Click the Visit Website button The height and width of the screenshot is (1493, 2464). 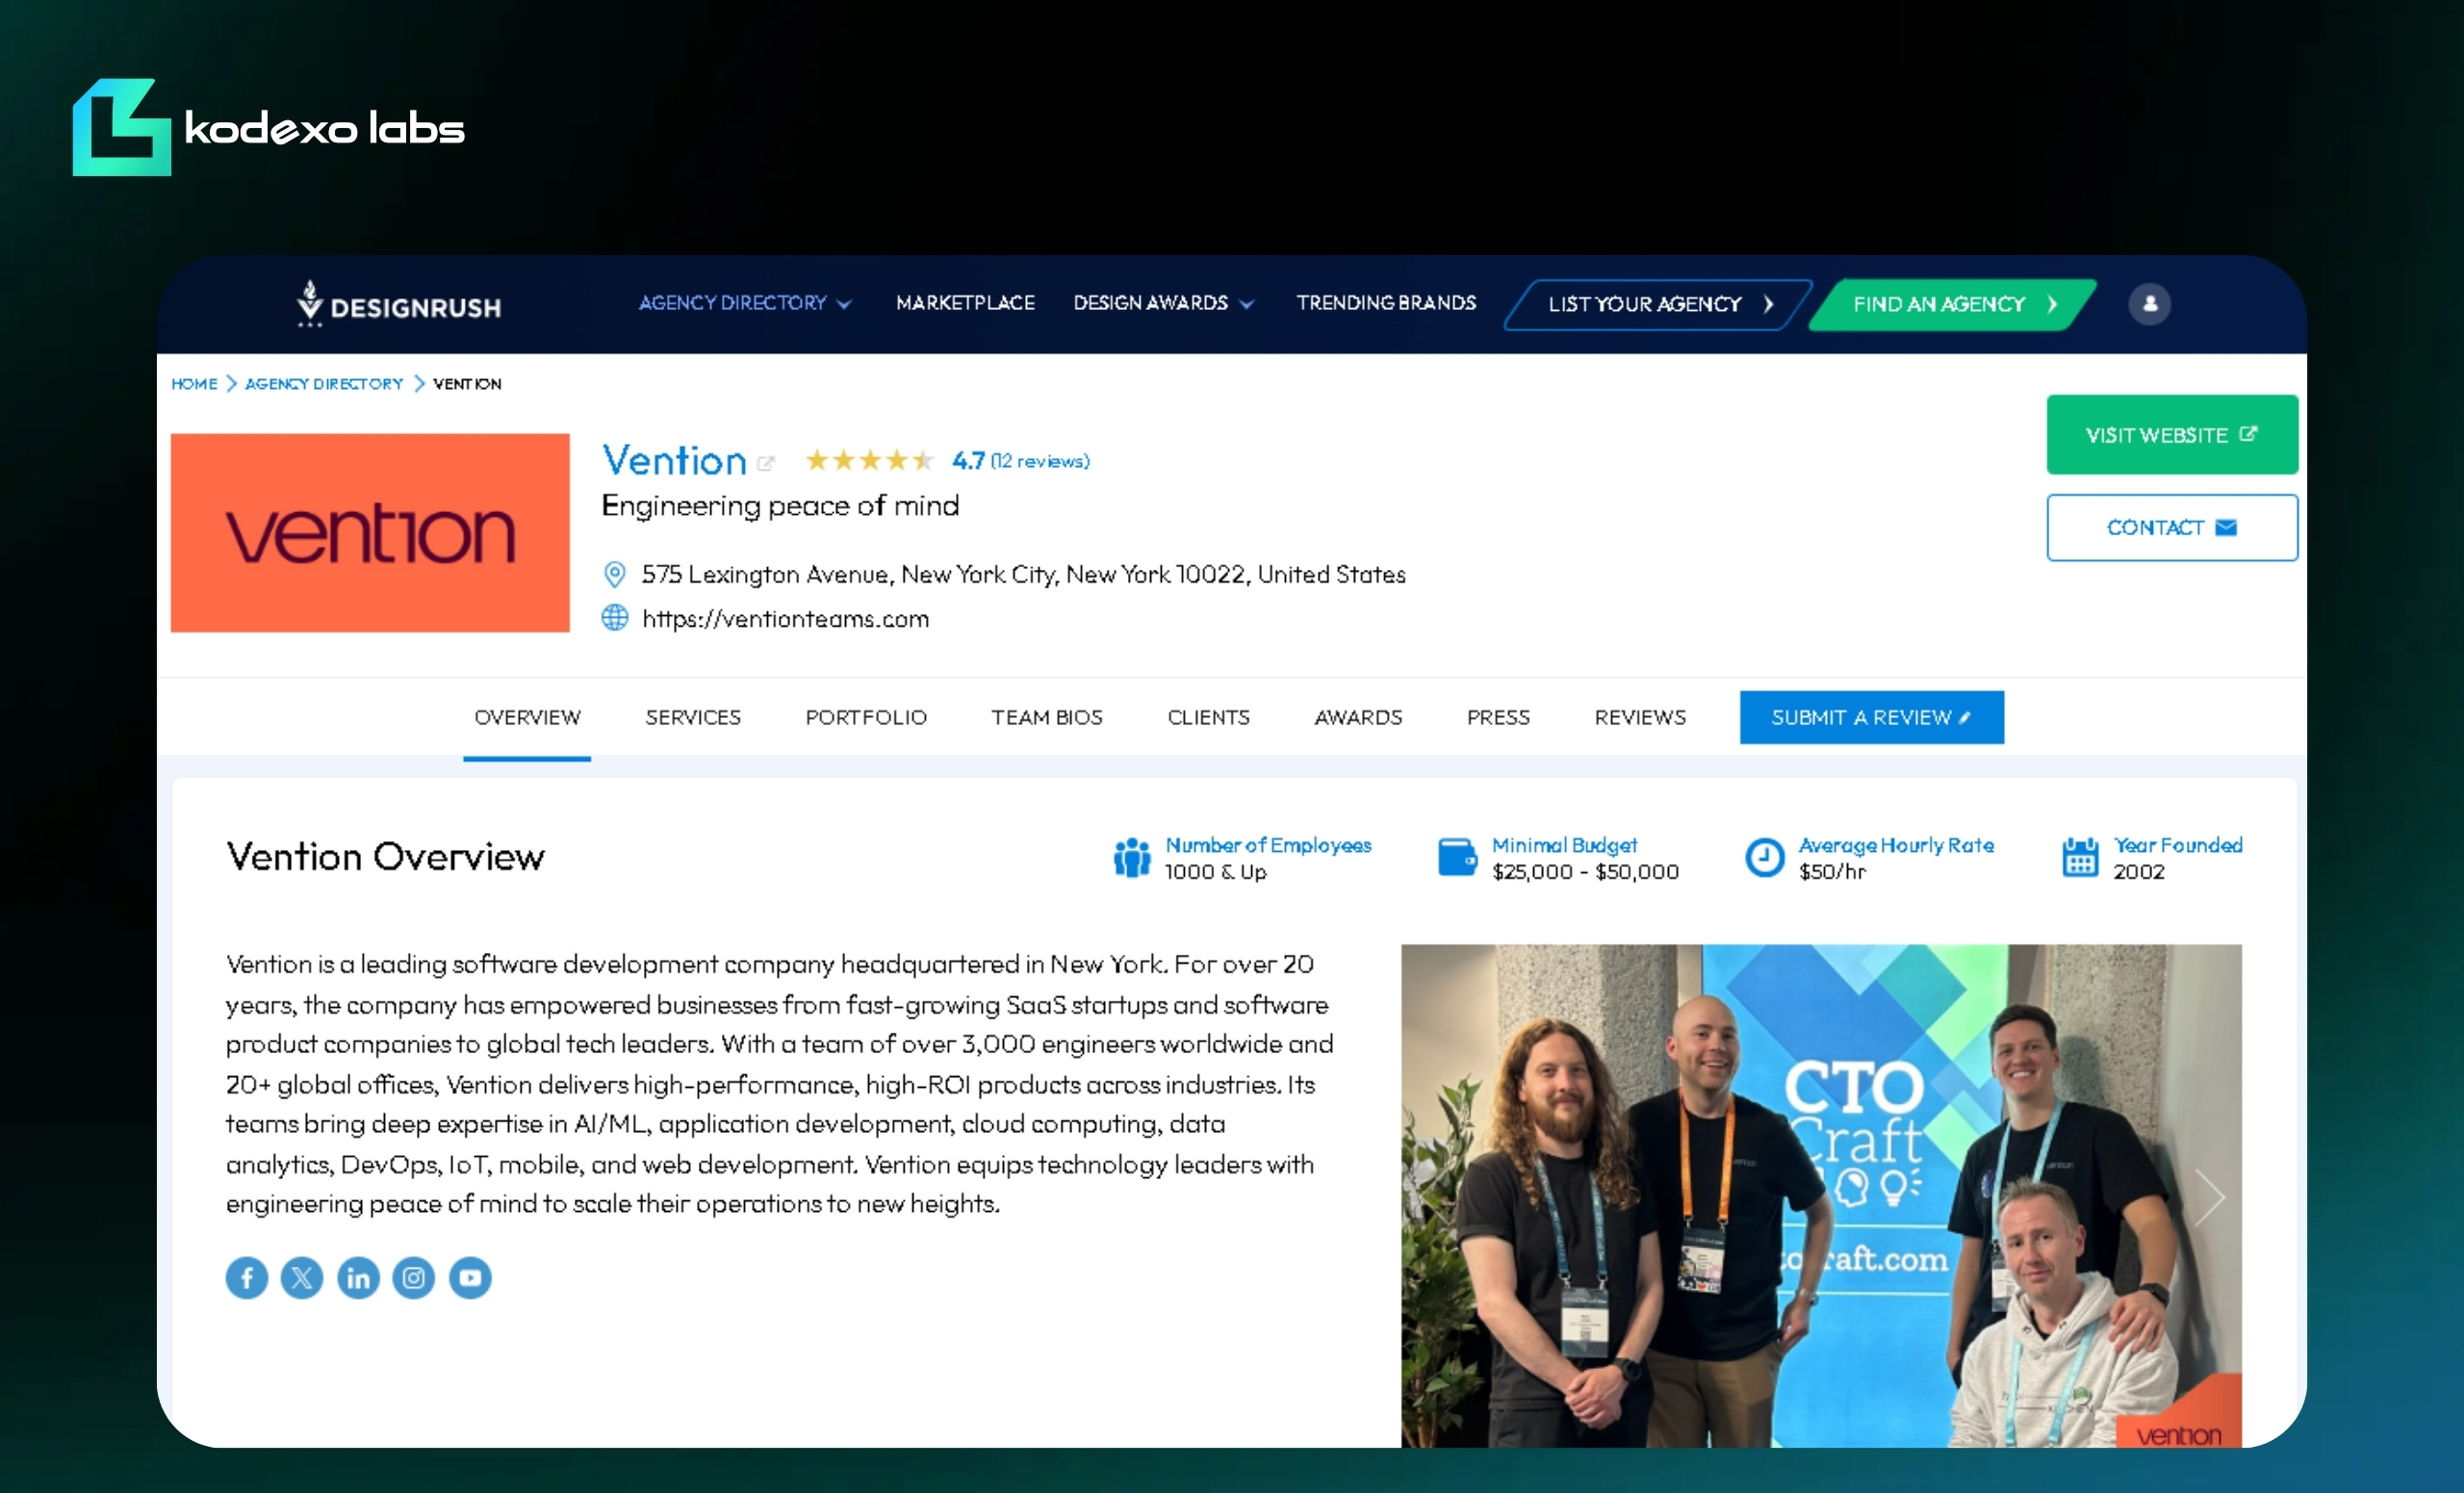2172,434
